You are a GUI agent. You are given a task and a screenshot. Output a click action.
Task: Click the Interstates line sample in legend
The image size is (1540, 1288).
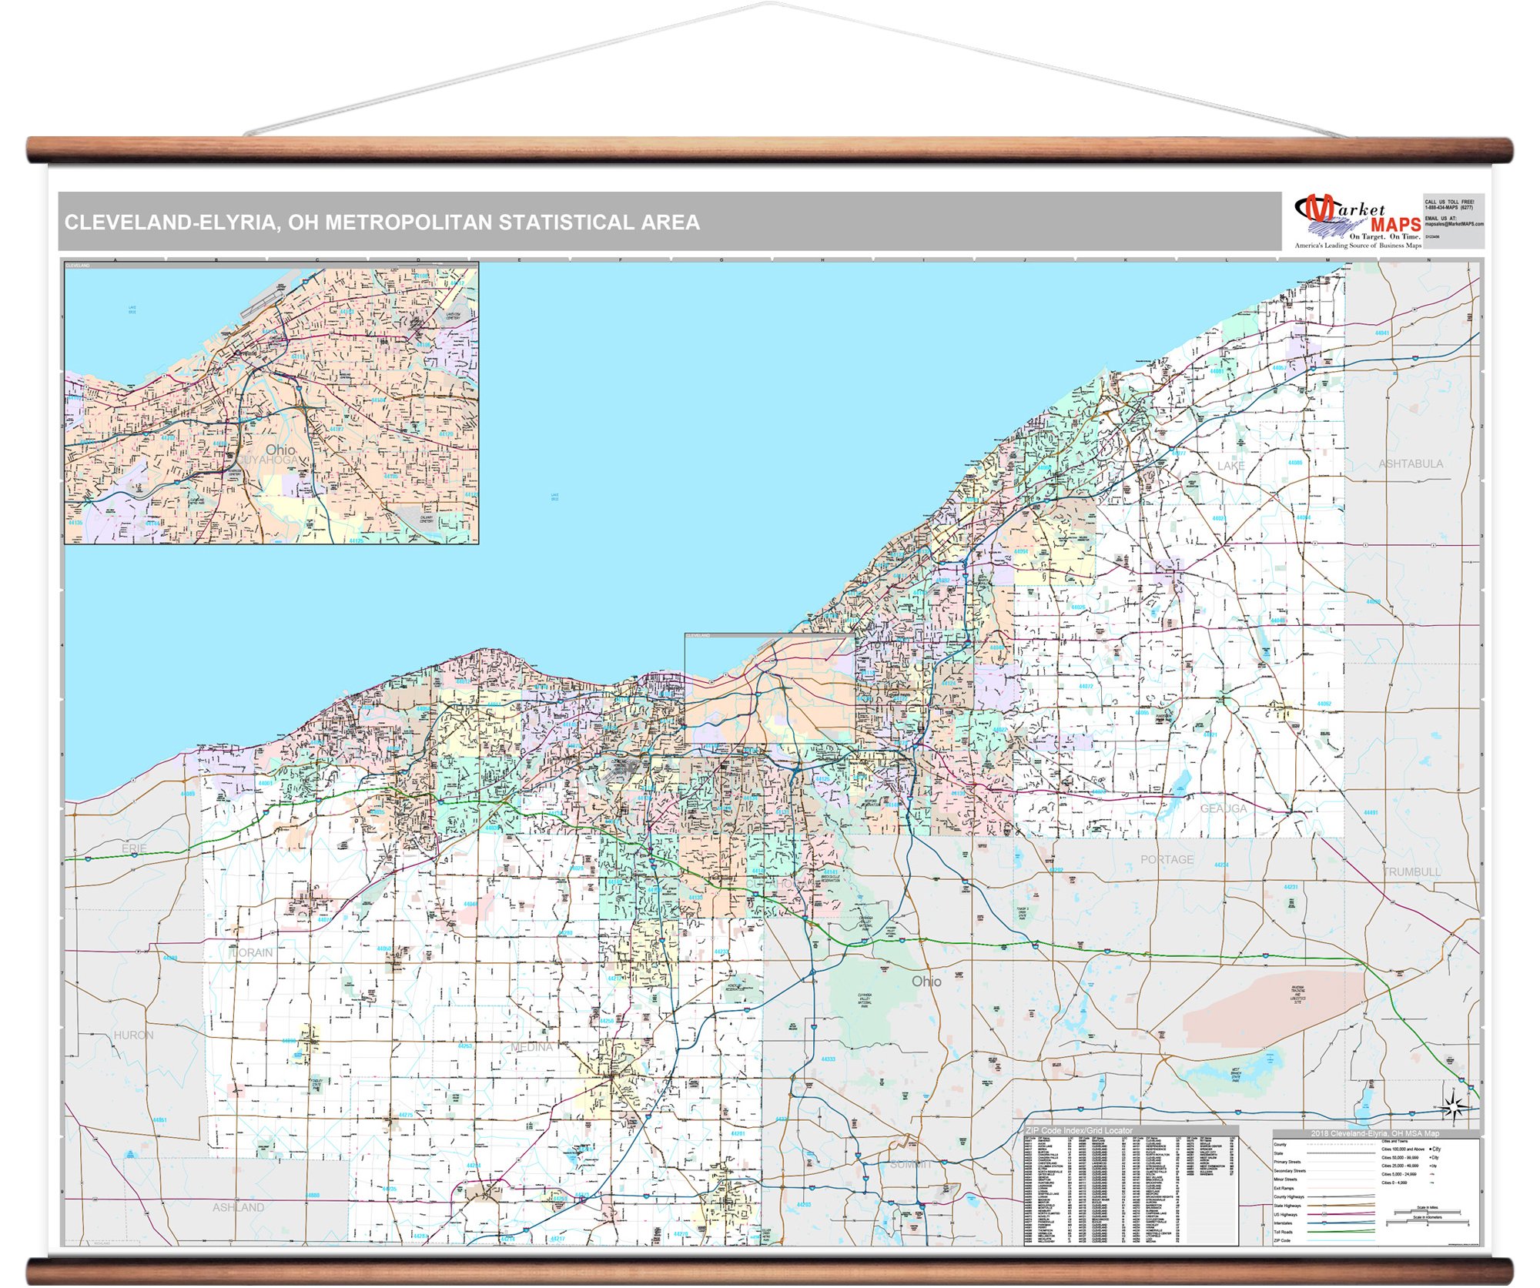pyautogui.click(x=1341, y=1223)
